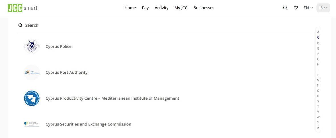Click the Securities and Exchange Commission logo
The width and height of the screenshot is (336, 138).
click(x=32, y=124)
